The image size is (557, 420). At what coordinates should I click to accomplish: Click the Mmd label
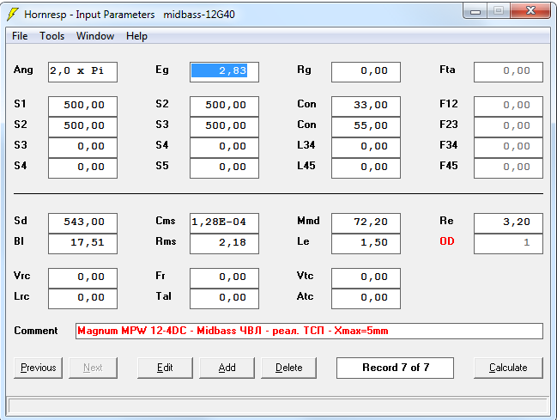click(x=308, y=221)
